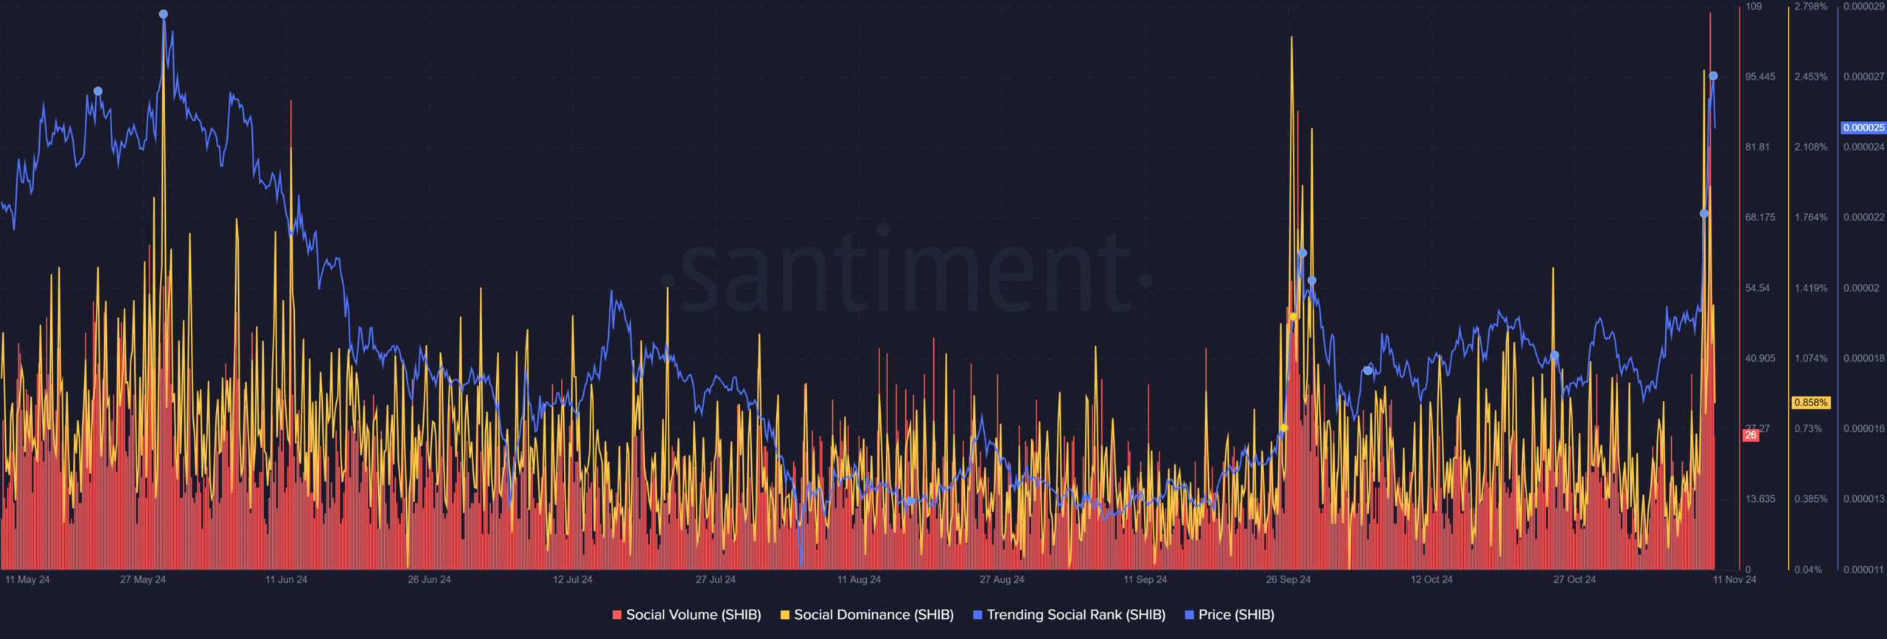Click the 0.000018 price axis label

point(1863,358)
